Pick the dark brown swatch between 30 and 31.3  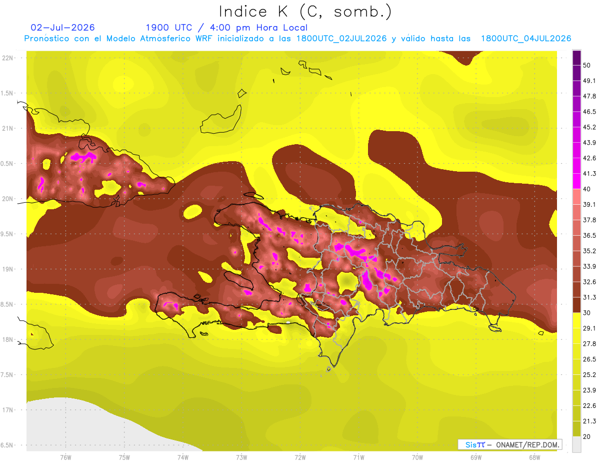point(576,305)
